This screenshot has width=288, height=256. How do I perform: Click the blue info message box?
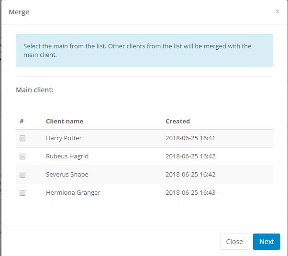pyautogui.click(x=144, y=50)
